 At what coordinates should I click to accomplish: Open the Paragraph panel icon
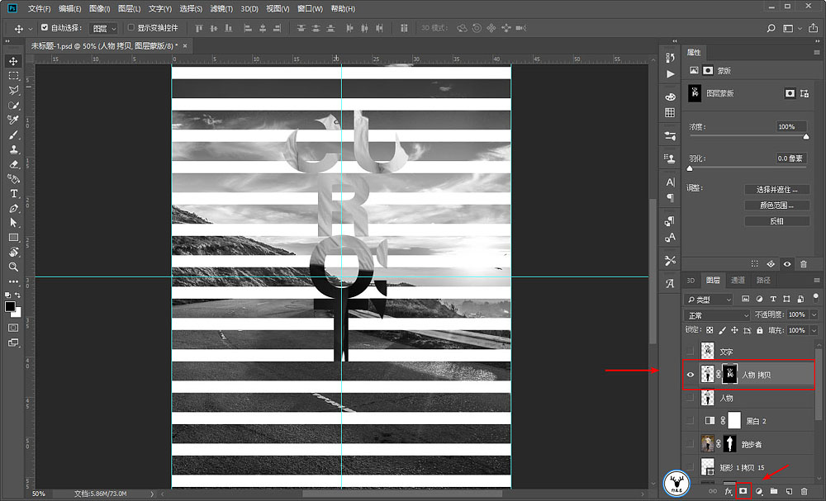click(x=670, y=198)
